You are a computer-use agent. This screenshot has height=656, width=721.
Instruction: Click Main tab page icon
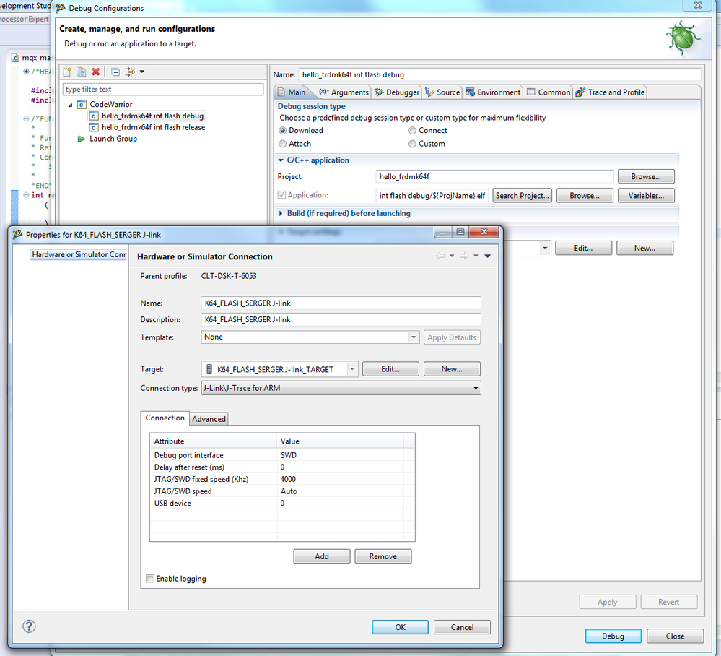281,92
